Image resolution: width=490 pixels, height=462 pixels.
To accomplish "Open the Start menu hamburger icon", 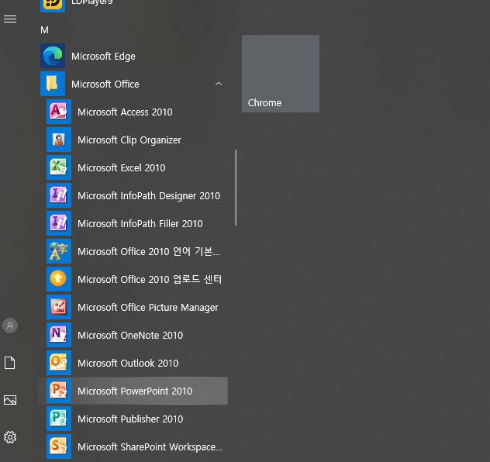I will [x=10, y=19].
